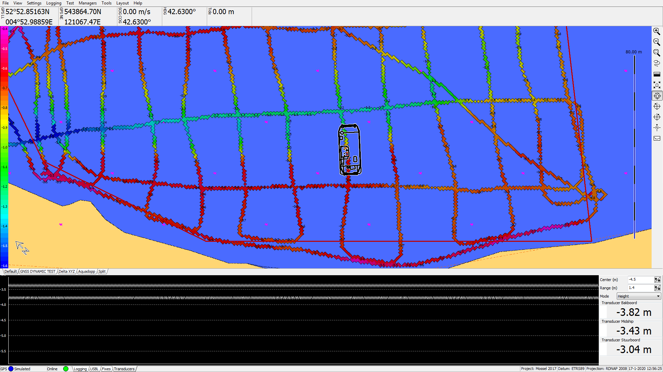The width and height of the screenshot is (663, 372).
Task: Open the Test menu
Action: [70, 3]
